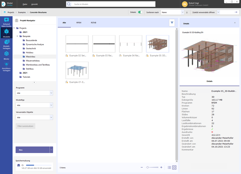Click the Neu button
Viewport: 241px width, 174px height.
[x=33, y=150]
